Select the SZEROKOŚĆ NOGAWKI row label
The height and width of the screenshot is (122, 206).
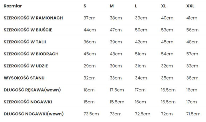[x=28, y=102]
